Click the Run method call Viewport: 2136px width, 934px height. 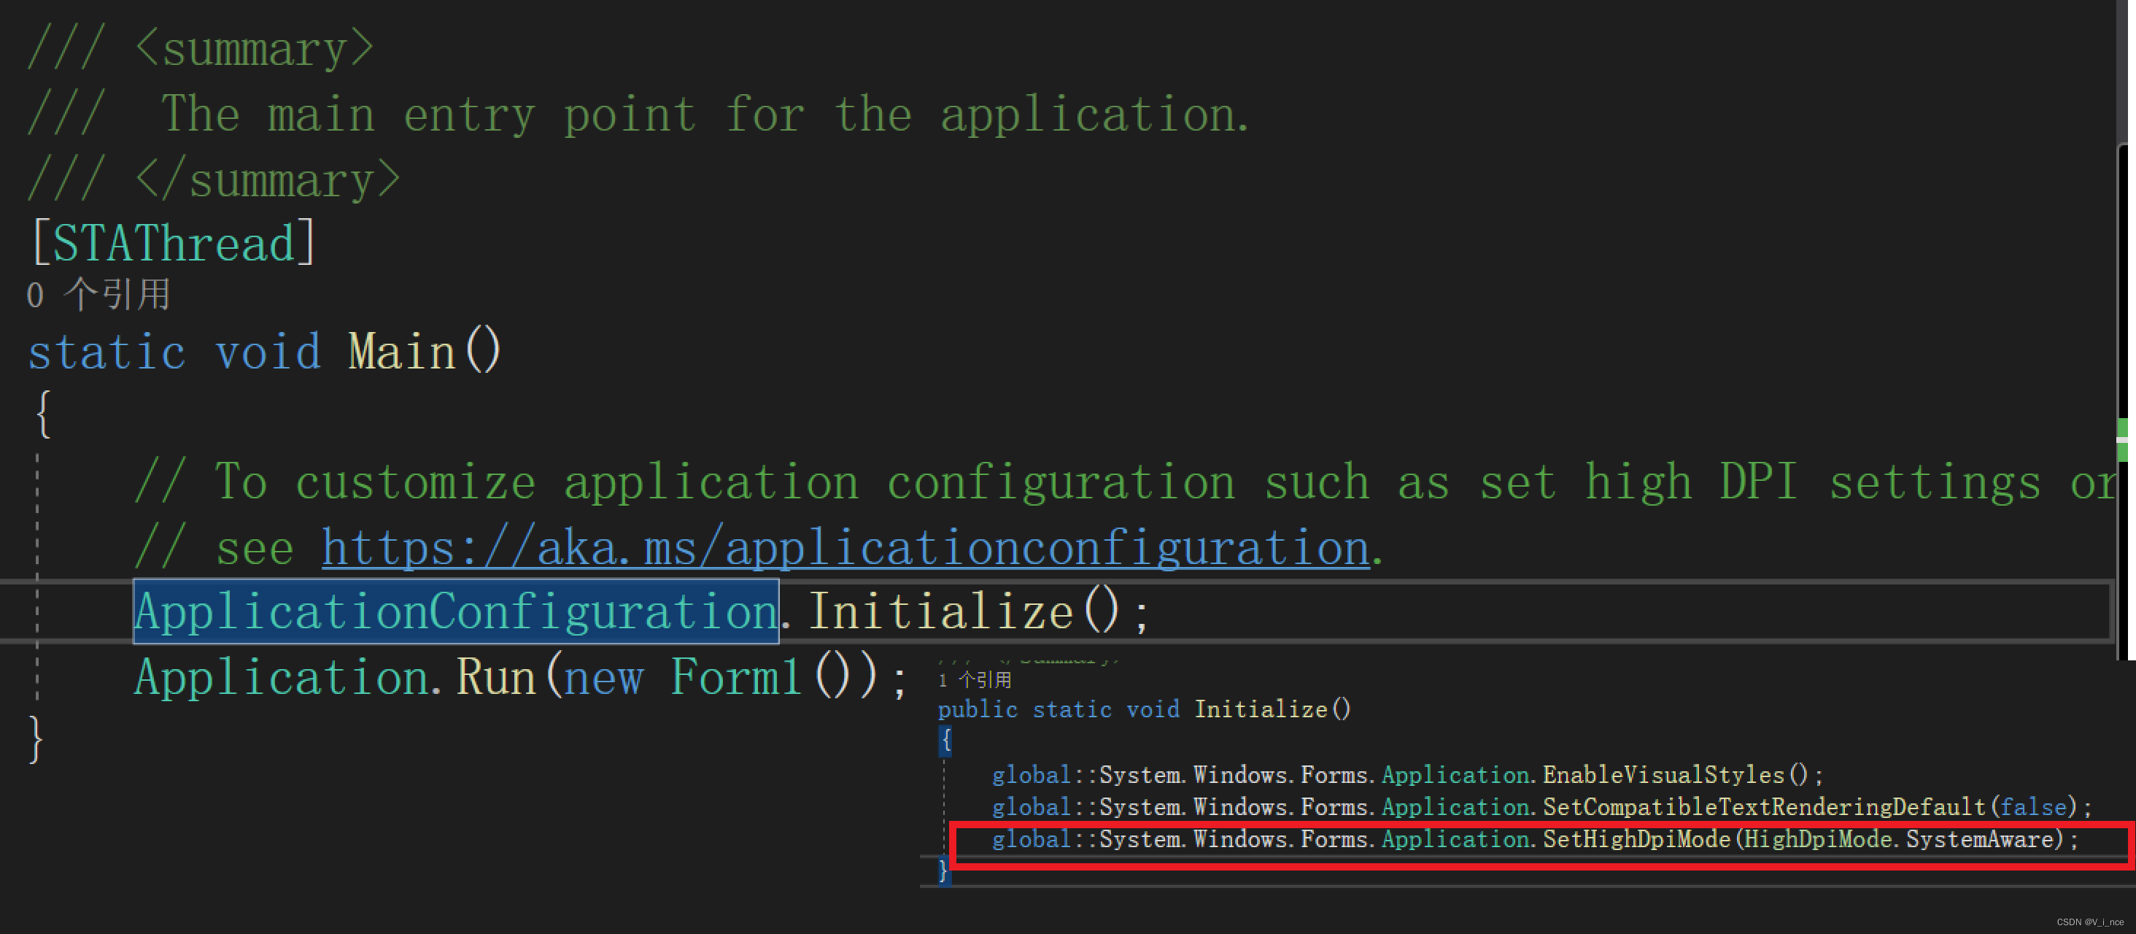497,678
